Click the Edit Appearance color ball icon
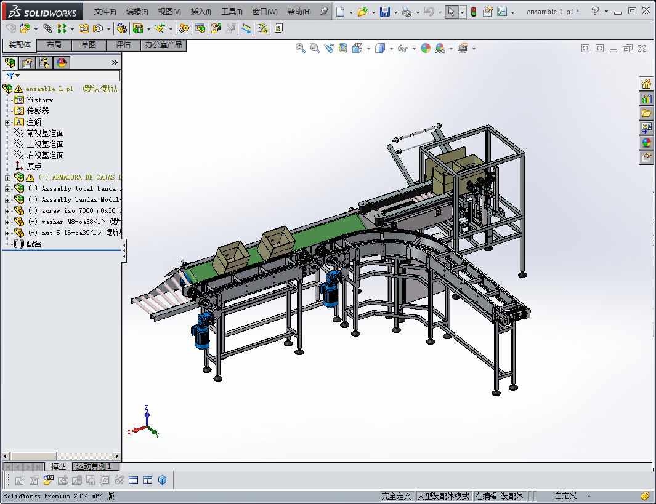 (426, 48)
